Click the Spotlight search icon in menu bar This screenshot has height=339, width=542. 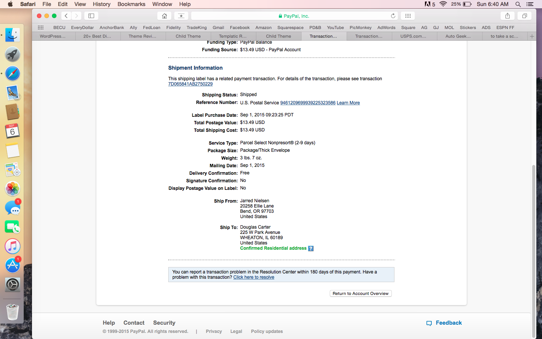coord(518,4)
